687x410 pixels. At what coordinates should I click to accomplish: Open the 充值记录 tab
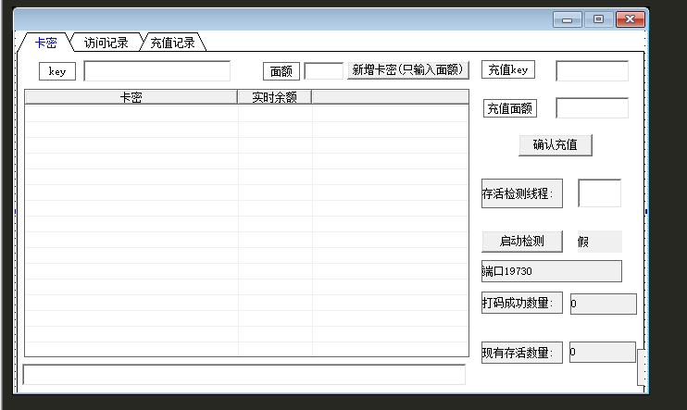172,43
